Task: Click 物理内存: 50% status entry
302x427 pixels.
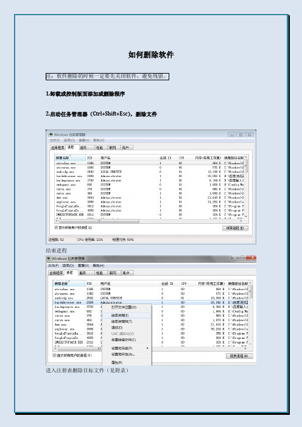Action: (x=123, y=240)
